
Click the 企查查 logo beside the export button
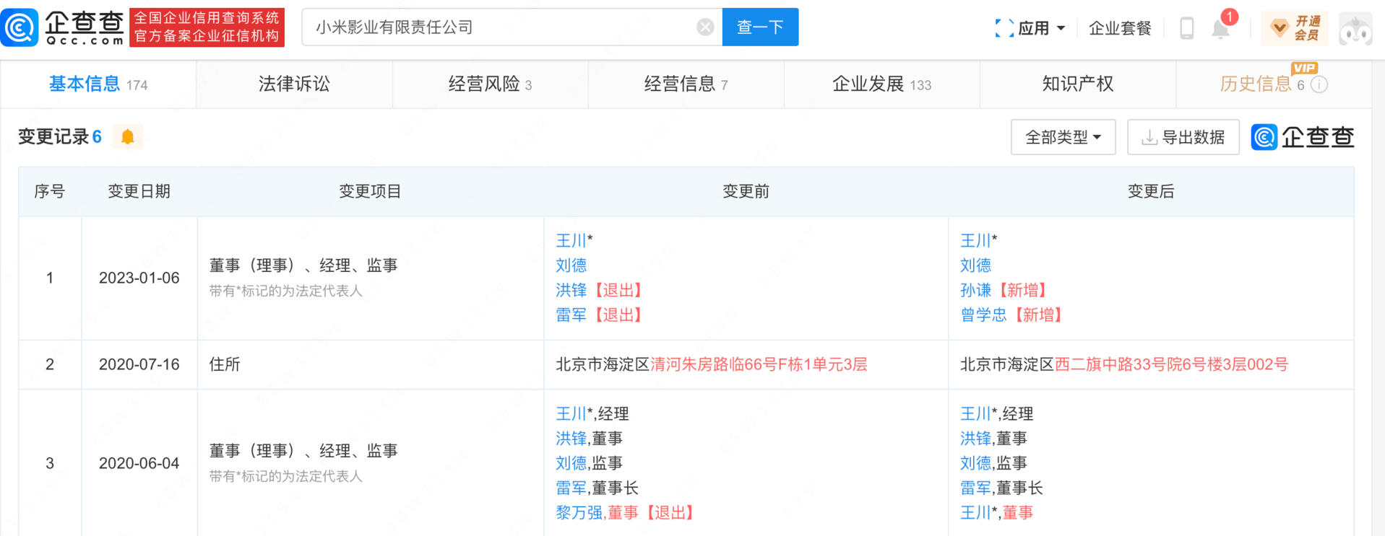1303,137
